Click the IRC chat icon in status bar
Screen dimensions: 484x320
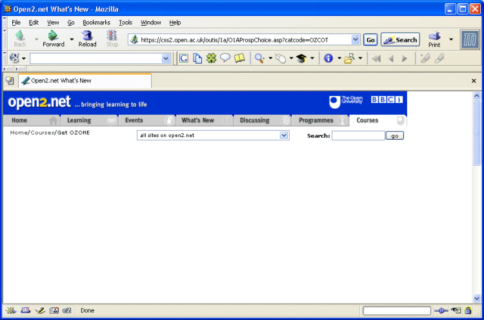point(67,310)
